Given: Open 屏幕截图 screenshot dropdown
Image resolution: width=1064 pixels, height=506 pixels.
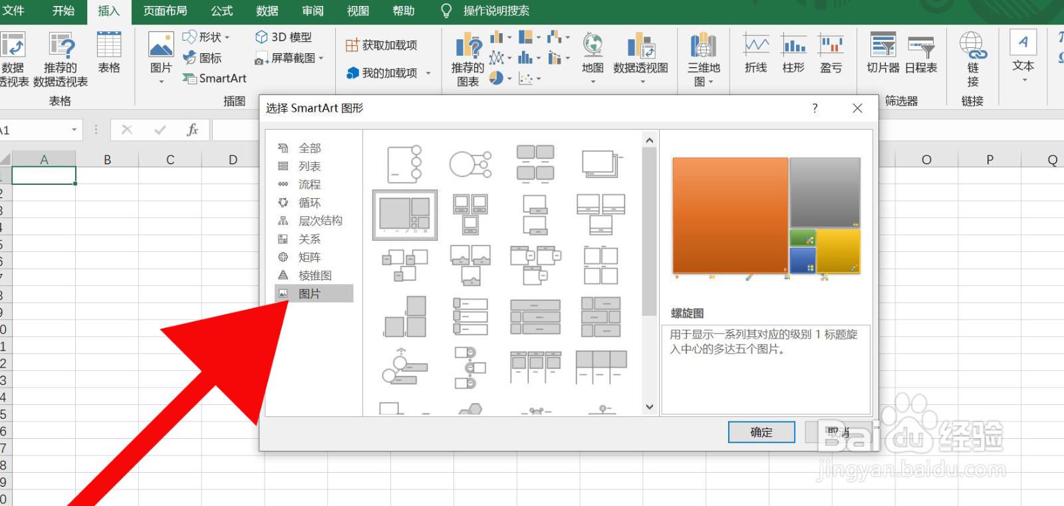Looking at the screenshot, I should (289, 59).
